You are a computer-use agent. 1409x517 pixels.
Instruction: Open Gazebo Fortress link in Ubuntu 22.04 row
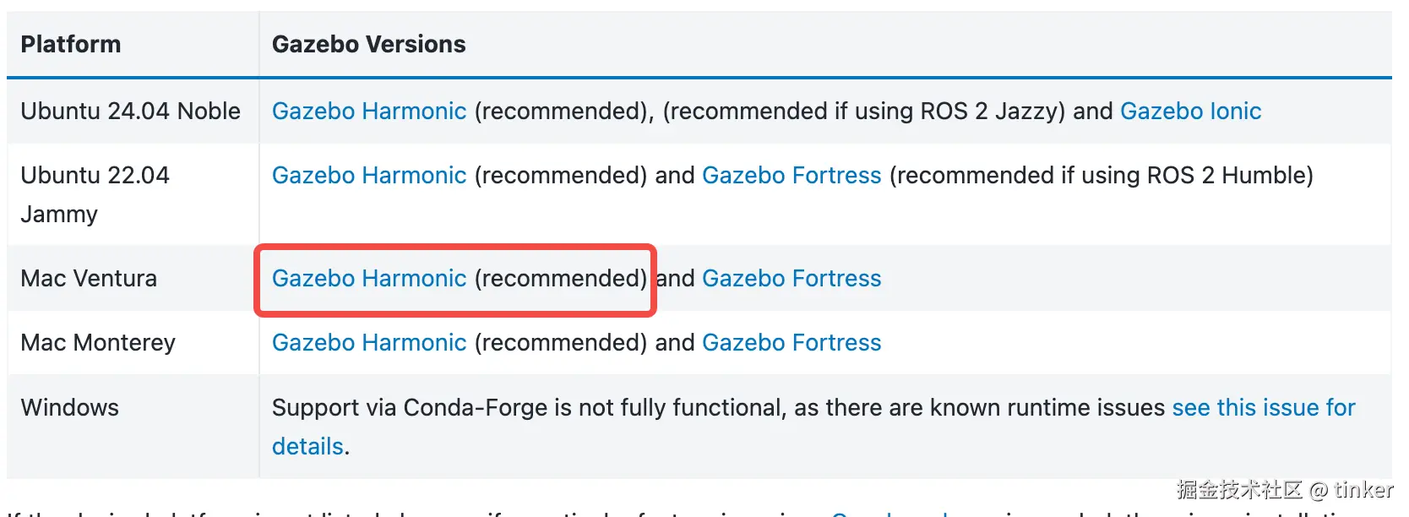click(792, 175)
